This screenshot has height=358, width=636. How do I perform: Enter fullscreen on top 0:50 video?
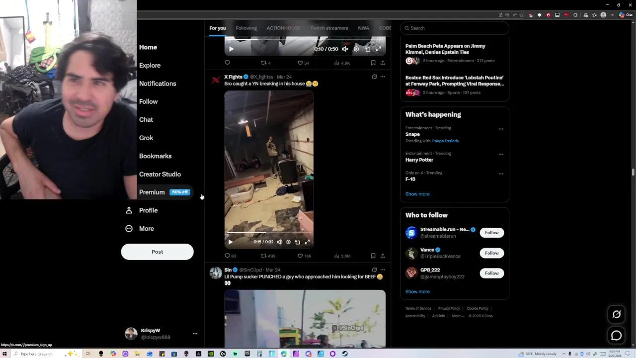coord(378,49)
